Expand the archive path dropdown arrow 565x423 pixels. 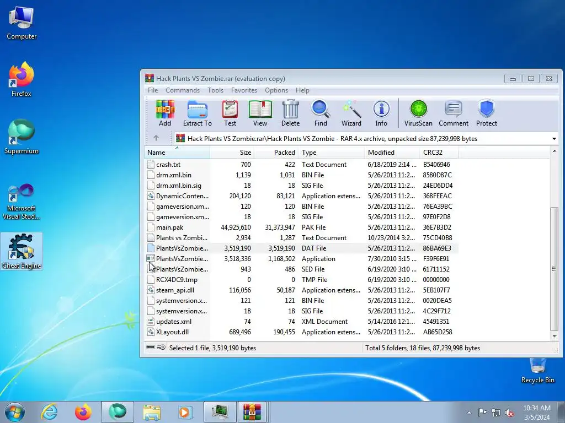554,138
